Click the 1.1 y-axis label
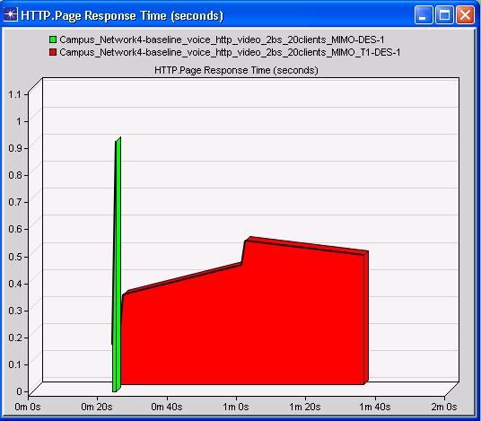Screen dimensions: 481x421 14,94
